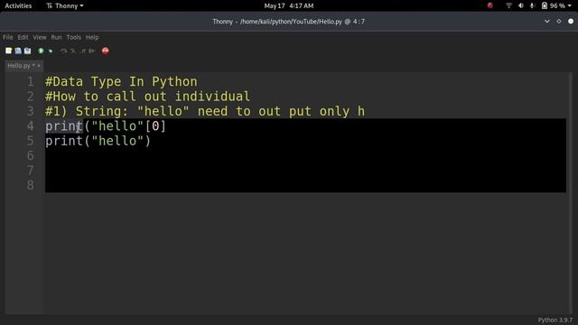
Task: Click line number 8 in the gutter
Action: click(30, 185)
